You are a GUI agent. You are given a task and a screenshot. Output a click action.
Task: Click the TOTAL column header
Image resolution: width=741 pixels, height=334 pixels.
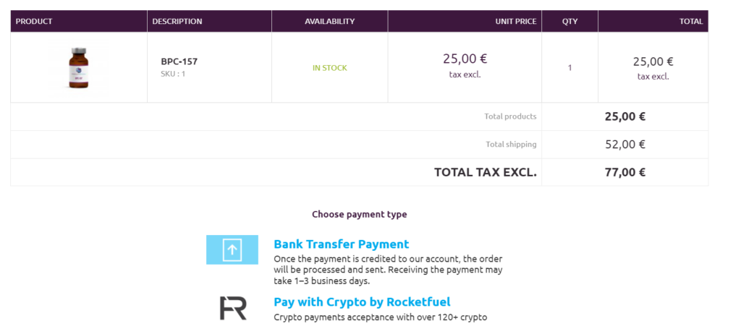click(x=690, y=22)
